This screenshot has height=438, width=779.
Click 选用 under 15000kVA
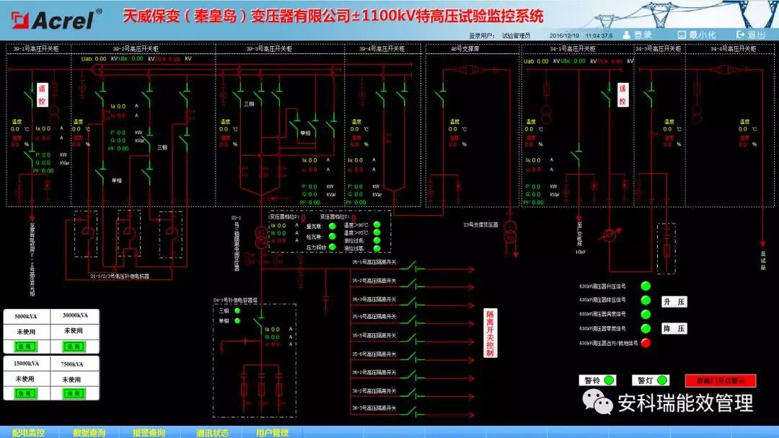[25, 393]
